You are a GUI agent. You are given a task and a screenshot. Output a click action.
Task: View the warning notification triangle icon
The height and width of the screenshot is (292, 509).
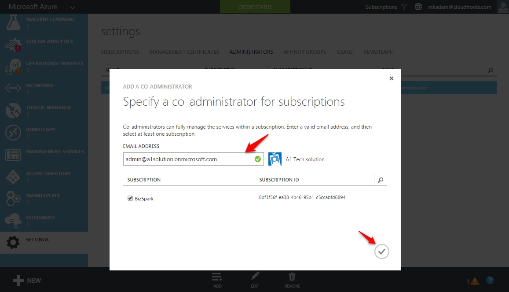[x=475, y=281]
